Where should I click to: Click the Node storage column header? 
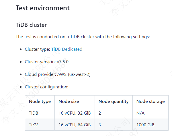150,101
